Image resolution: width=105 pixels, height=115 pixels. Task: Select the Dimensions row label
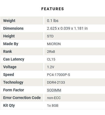(13, 28)
